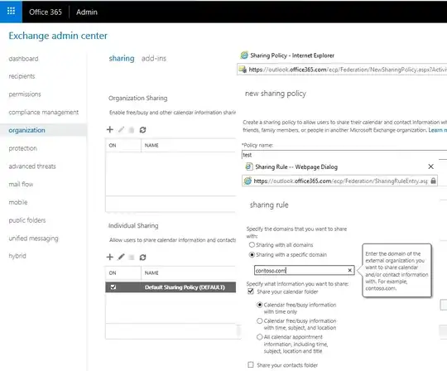
Task: Open compliance management in the left navigation
Action: click(44, 112)
